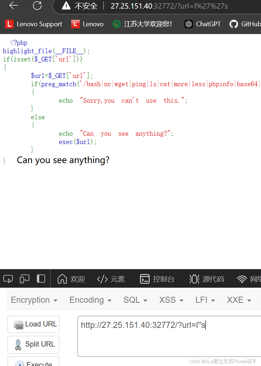Open the GitHub bookmark

245,24
